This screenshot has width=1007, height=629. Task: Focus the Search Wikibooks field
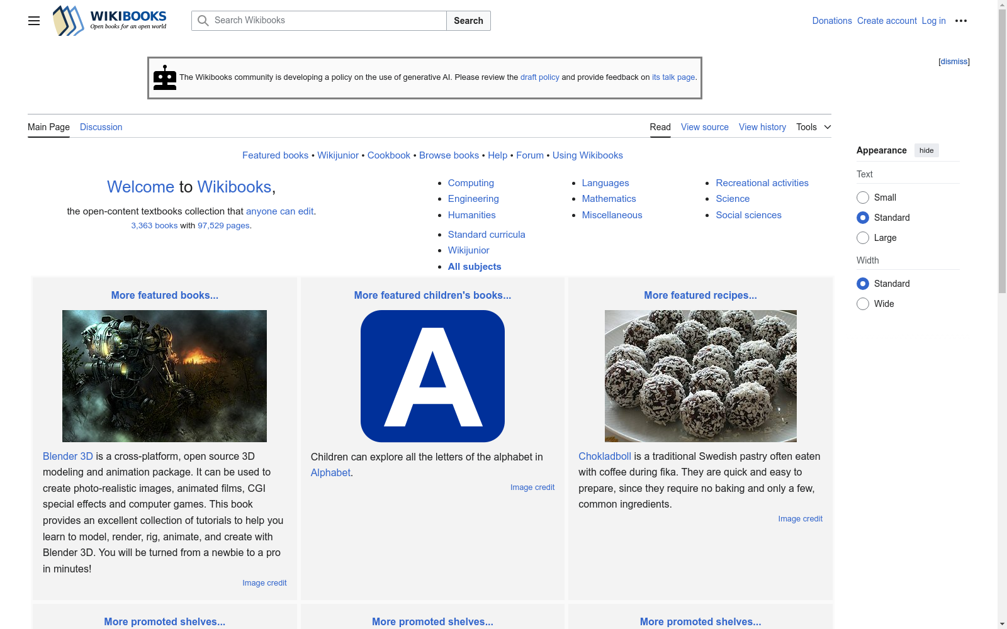(x=319, y=21)
